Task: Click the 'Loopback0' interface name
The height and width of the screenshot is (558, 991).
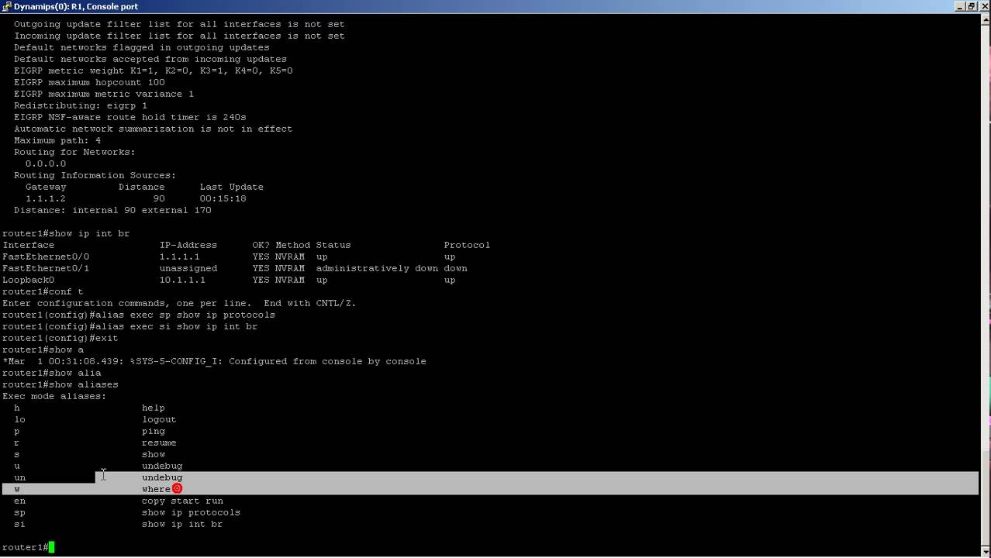Action: click(29, 280)
